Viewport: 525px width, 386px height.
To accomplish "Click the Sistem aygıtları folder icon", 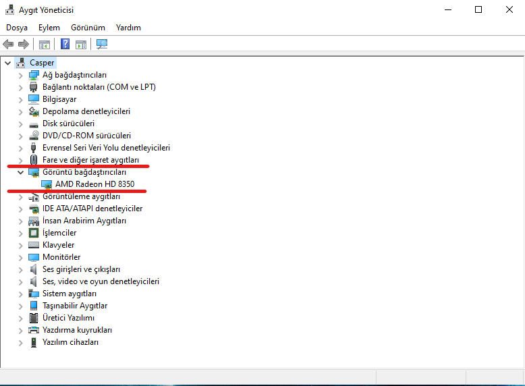I will click(34, 294).
